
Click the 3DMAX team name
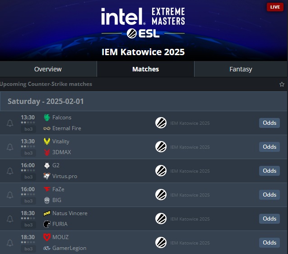(x=61, y=152)
